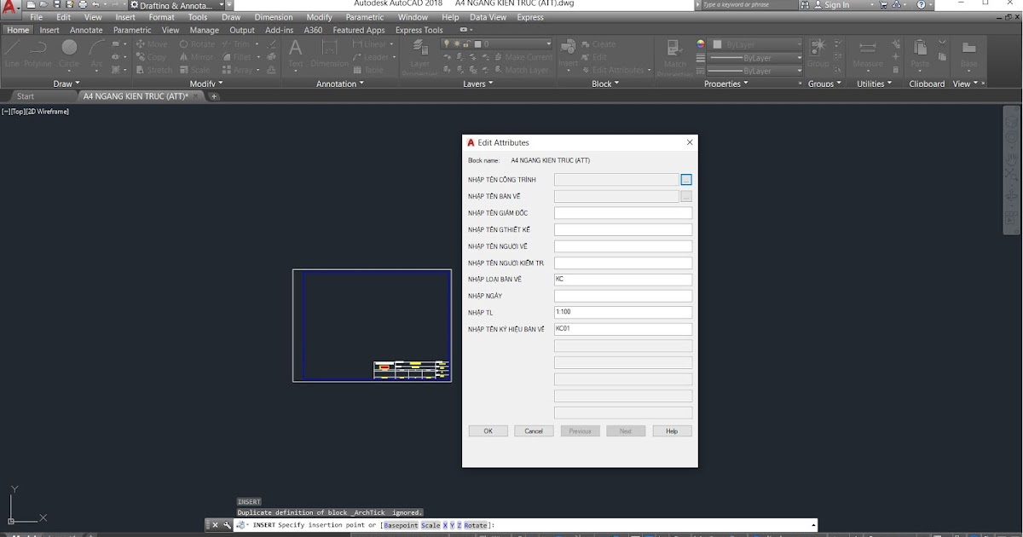Screen dimensions: 1023x537
Task: Expand the Utilities panel flyout
Action: pos(874,84)
